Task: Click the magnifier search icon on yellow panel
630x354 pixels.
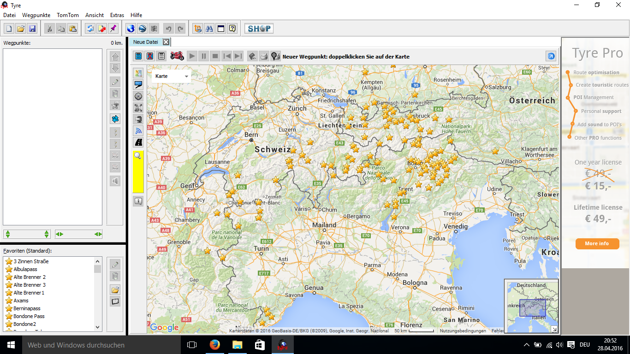Action: (137, 156)
